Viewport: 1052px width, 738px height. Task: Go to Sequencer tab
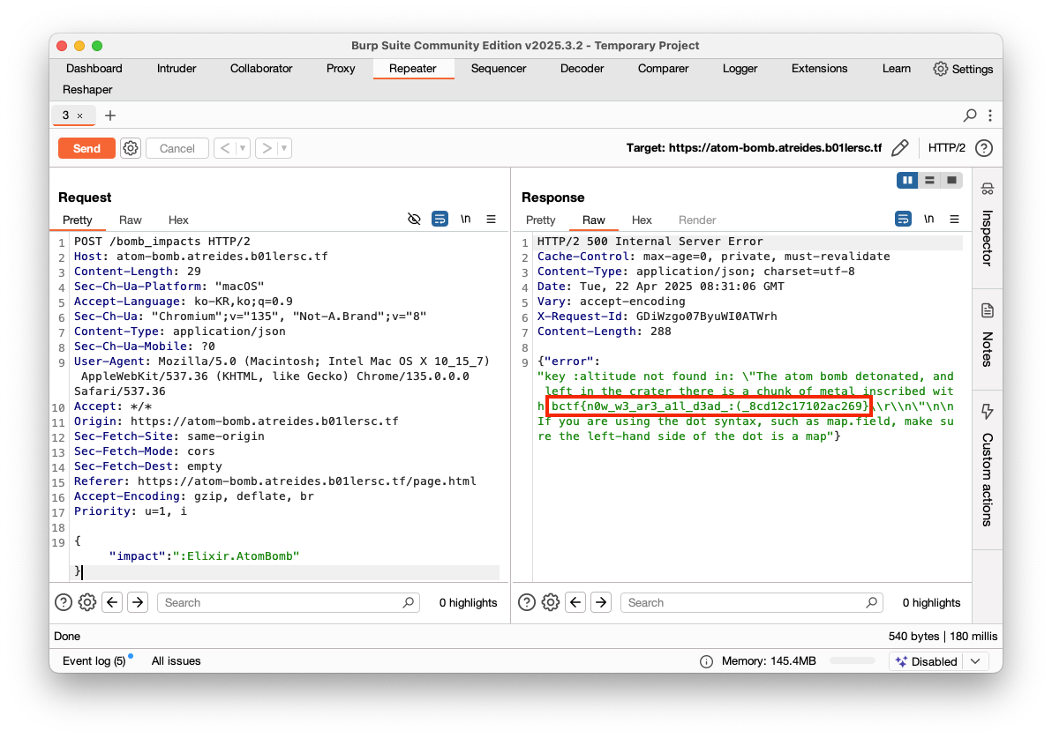tap(499, 69)
